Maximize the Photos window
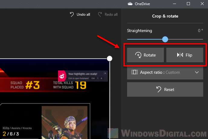This screenshot has width=208, height=139. click(x=188, y=4)
